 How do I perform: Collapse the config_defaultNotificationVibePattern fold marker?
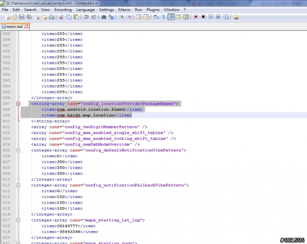point(18,150)
